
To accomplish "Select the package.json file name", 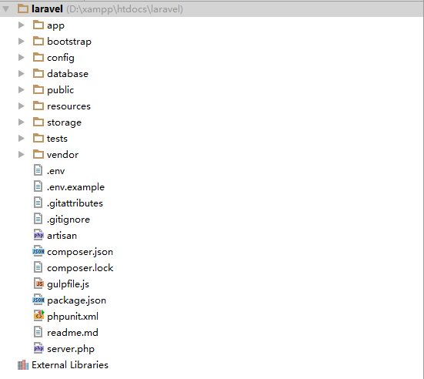I will [x=76, y=300].
